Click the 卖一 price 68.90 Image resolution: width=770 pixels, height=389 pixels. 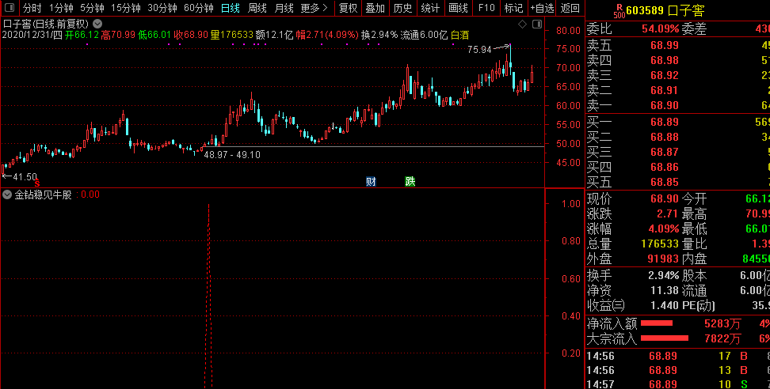pos(665,105)
